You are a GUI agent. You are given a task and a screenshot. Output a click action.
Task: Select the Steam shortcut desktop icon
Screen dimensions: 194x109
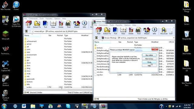pyautogui.click(x=5, y=81)
